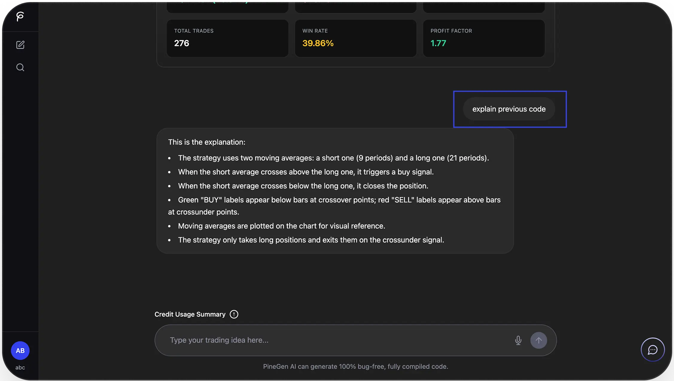
Task: Click the Total Trades stat card
Action: [x=227, y=38]
